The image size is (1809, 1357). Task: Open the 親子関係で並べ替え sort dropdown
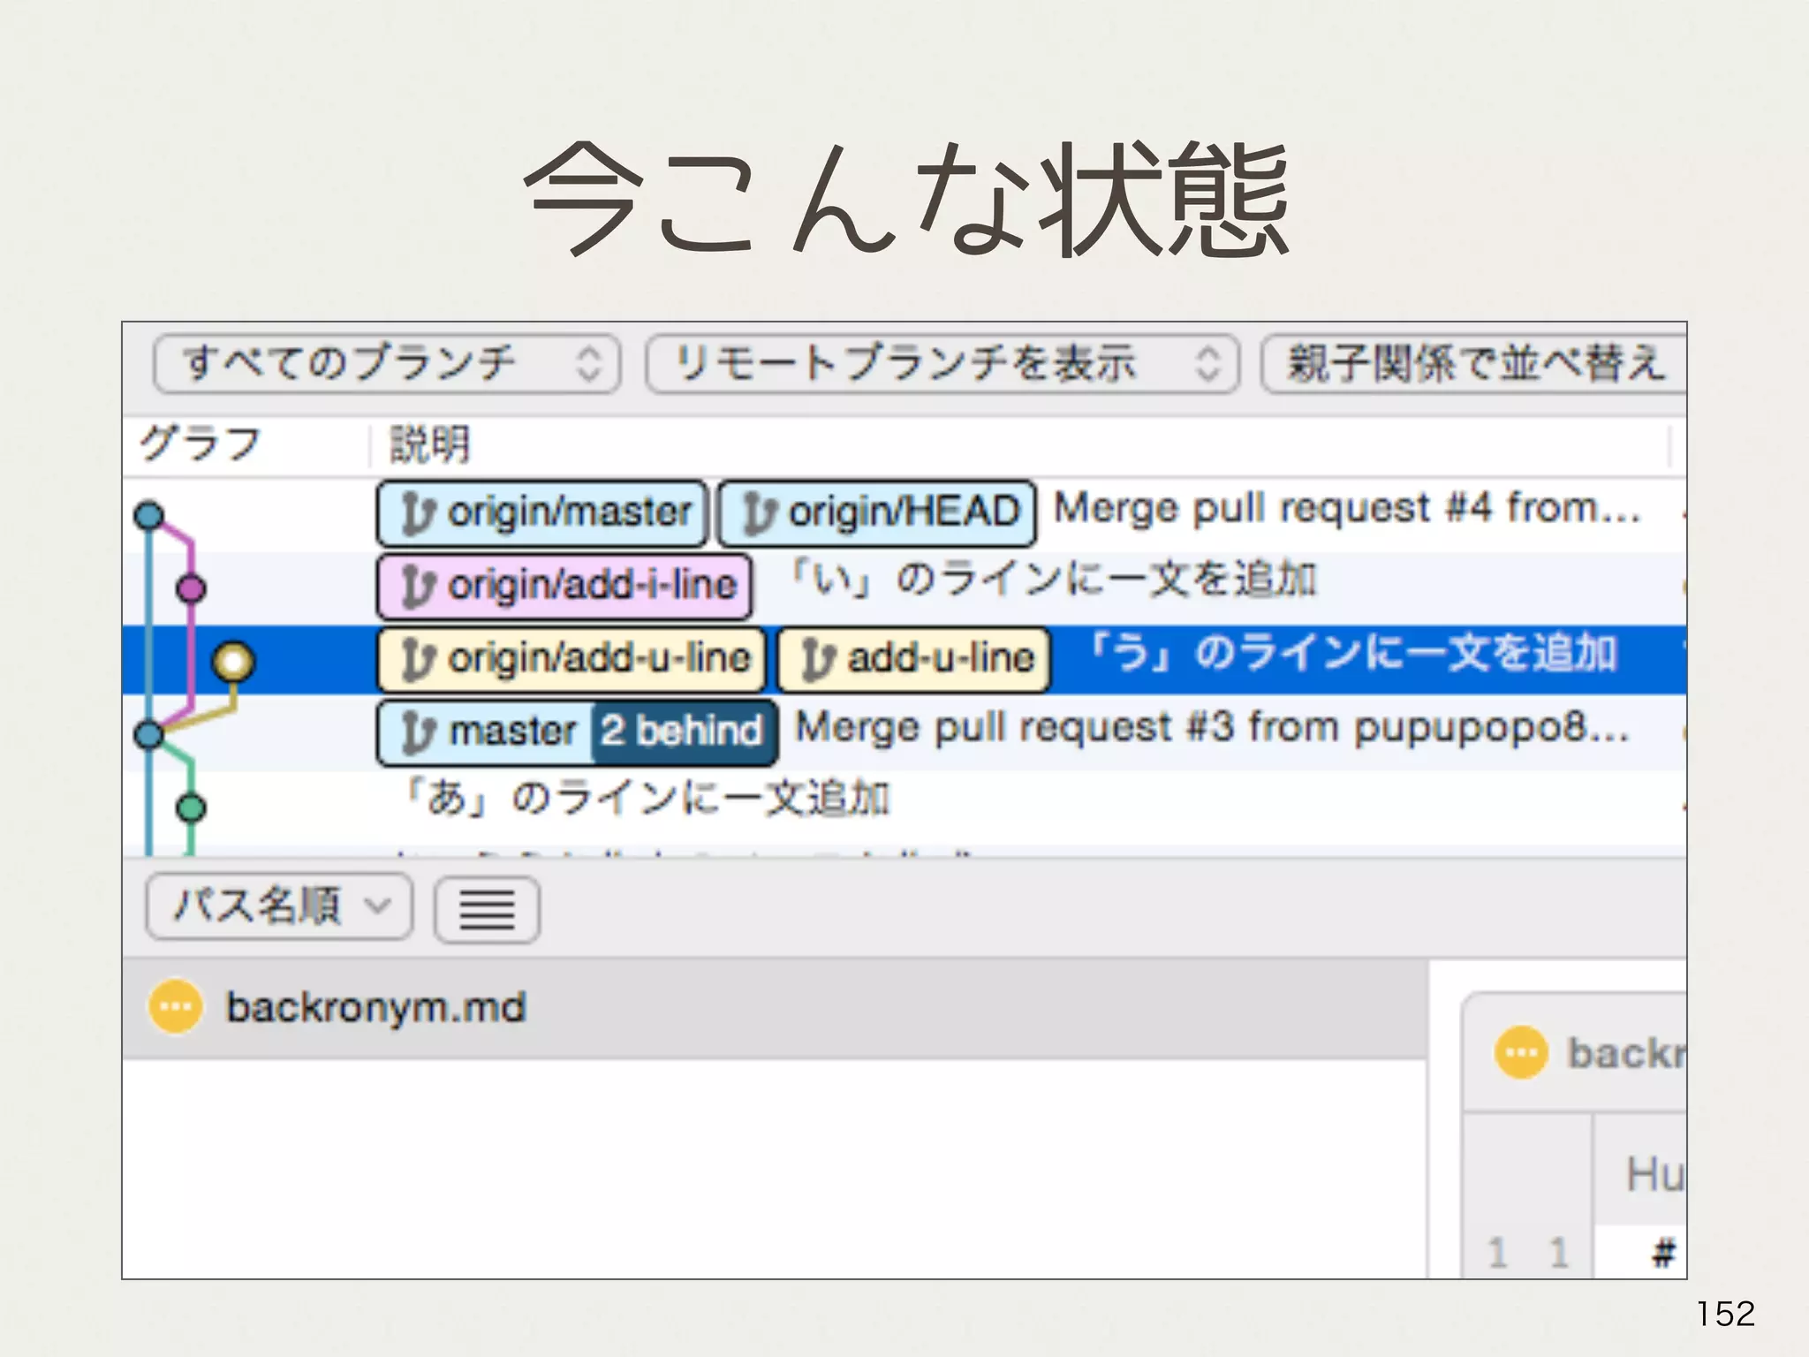pos(1473,363)
